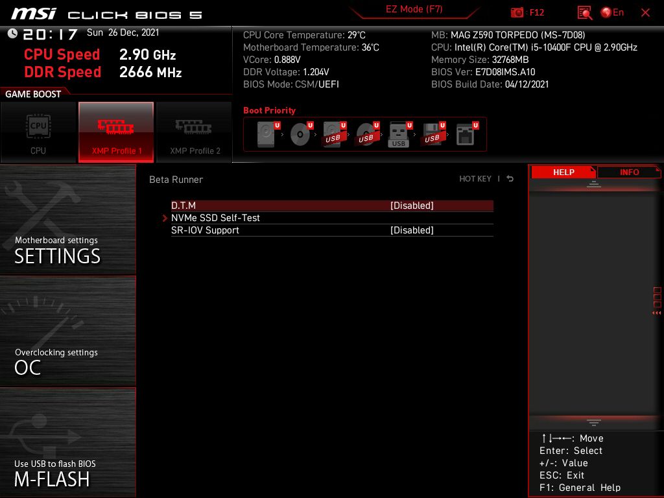Click the globe language icon
664x498 pixels.
click(606, 12)
